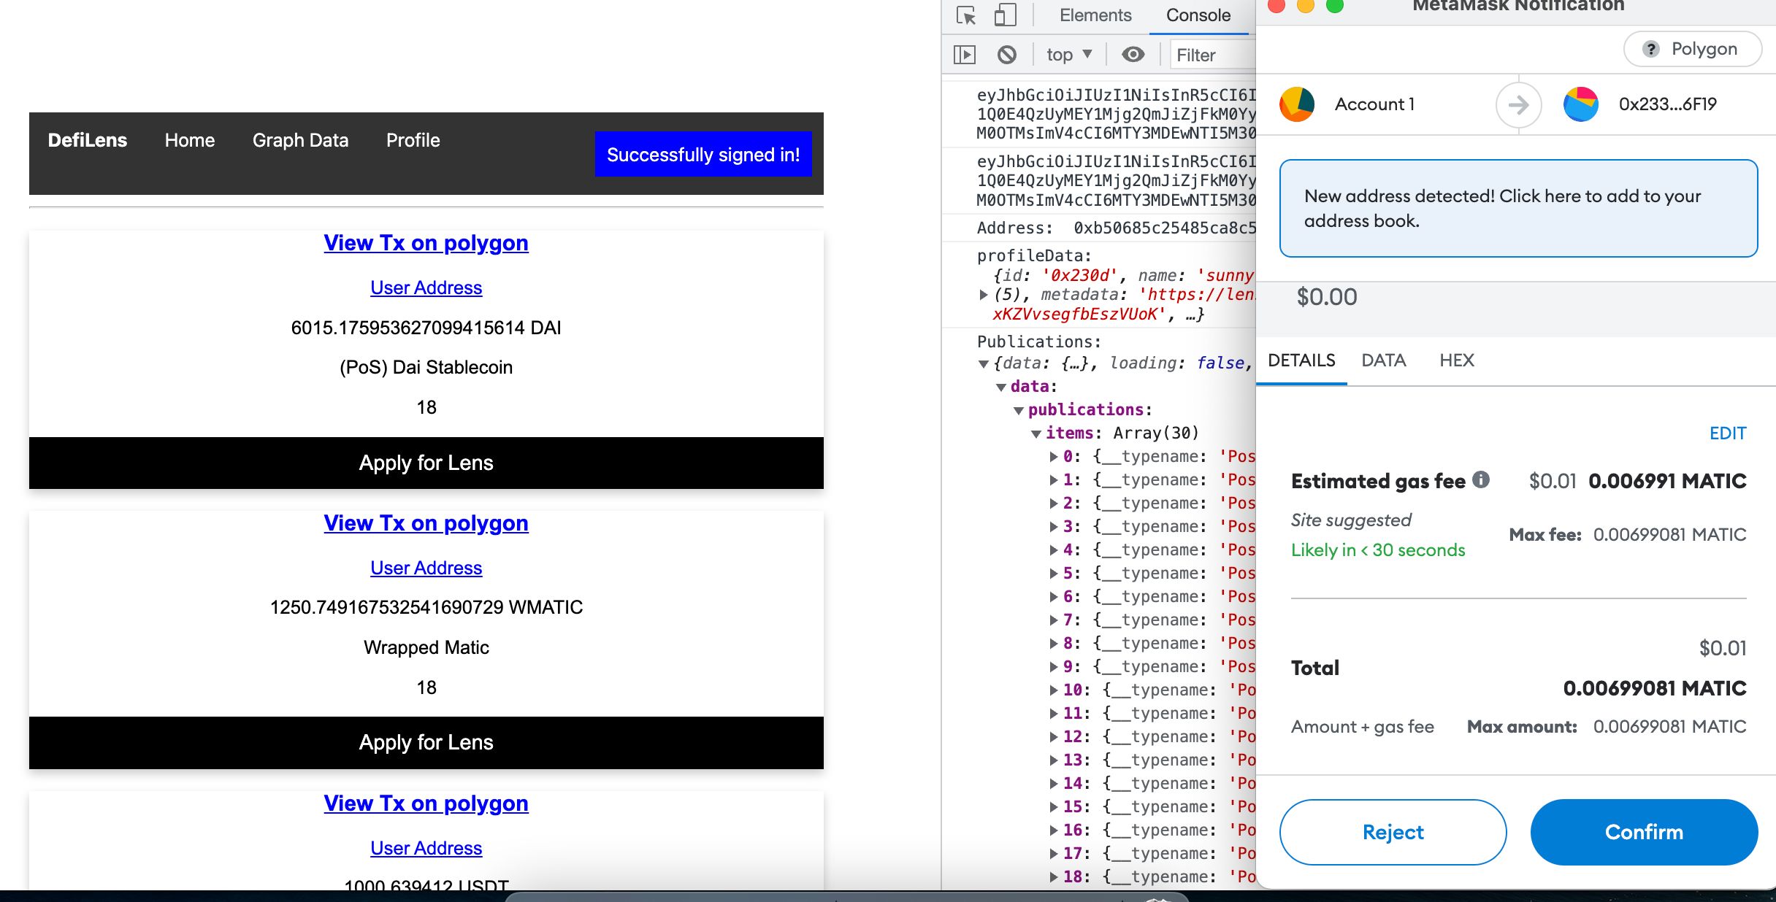Screen dimensions: 1776x902
Task: Open live expression eye icon in console
Action: pos(1133,55)
